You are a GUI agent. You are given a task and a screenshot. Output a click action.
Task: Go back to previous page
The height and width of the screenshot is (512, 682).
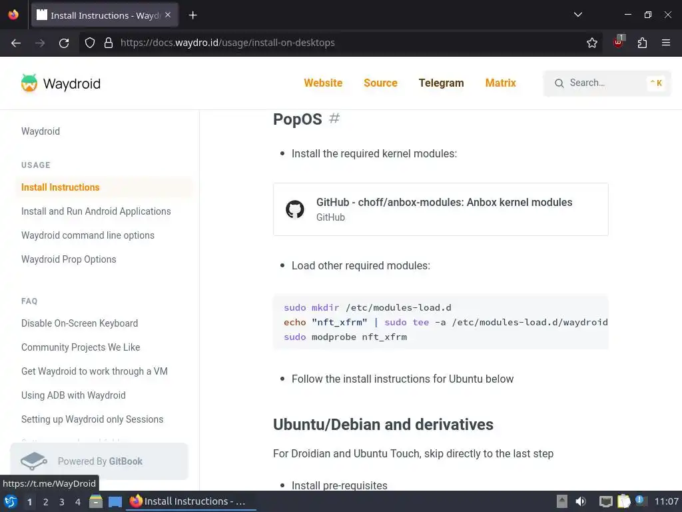[16, 43]
